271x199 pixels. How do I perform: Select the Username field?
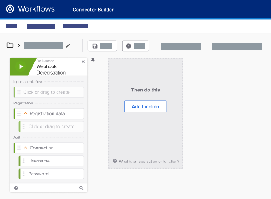click(x=51, y=161)
